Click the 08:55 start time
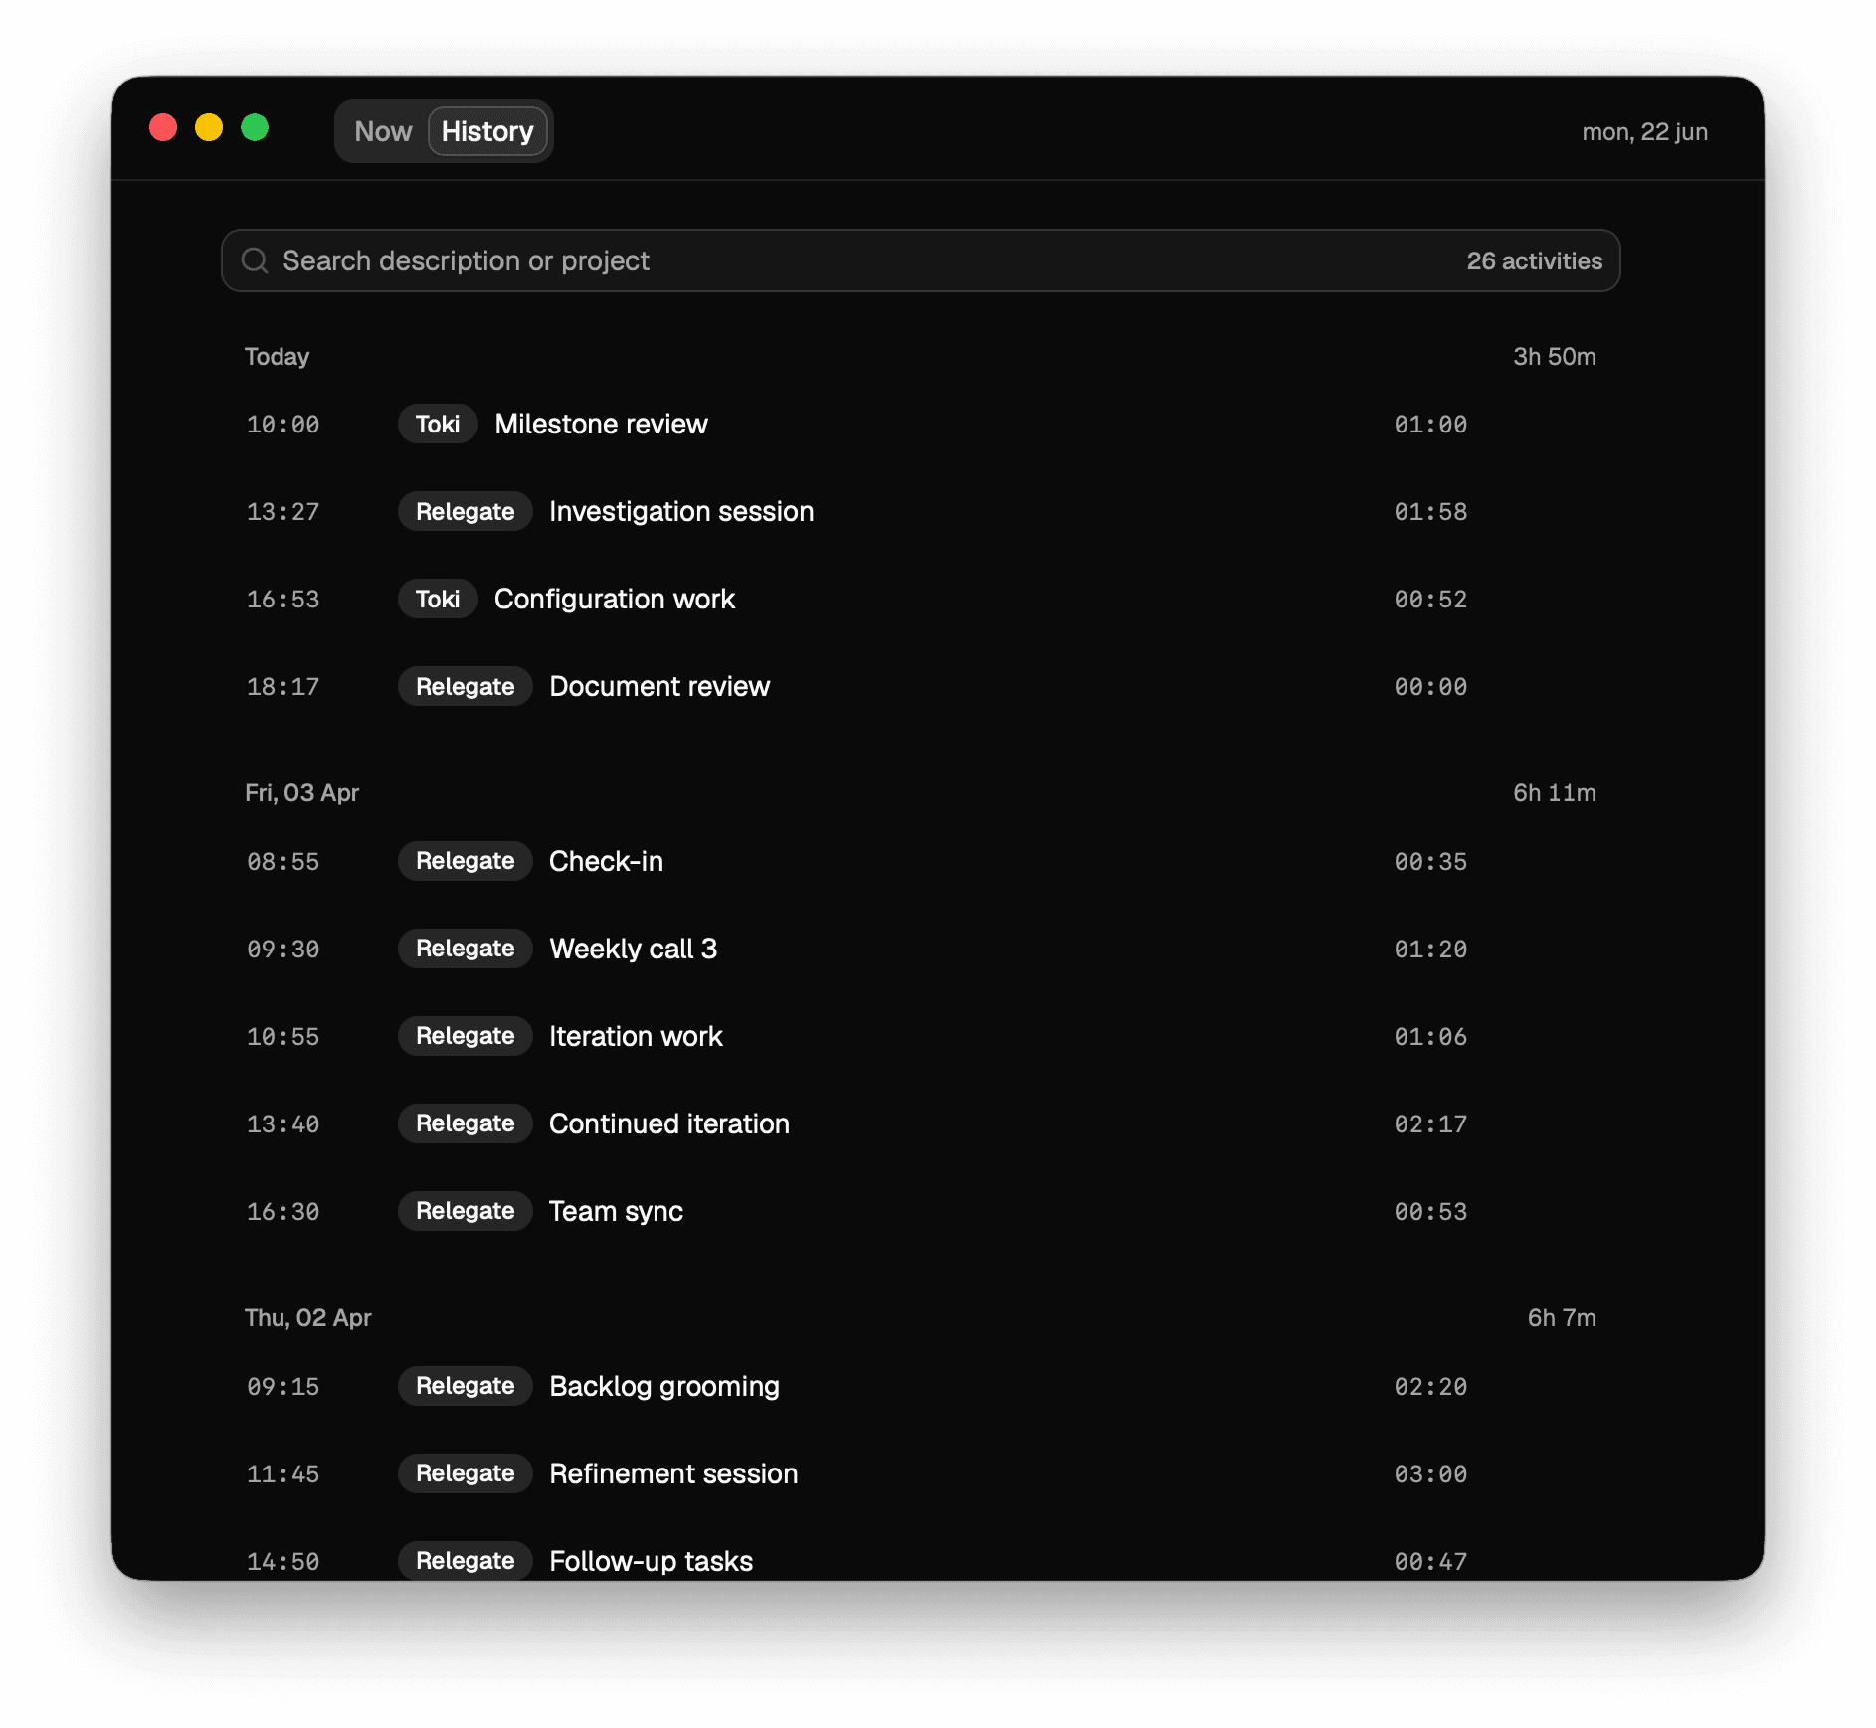Viewport: 1876px width, 1728px height. 283,862
